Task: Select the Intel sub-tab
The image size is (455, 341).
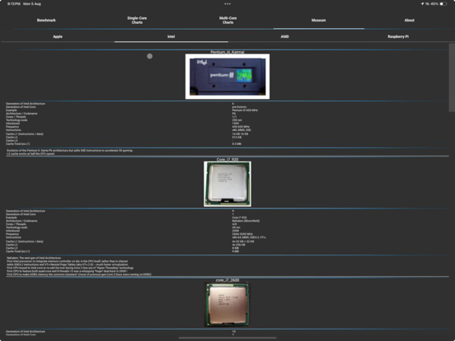Action: click(171, 36)
